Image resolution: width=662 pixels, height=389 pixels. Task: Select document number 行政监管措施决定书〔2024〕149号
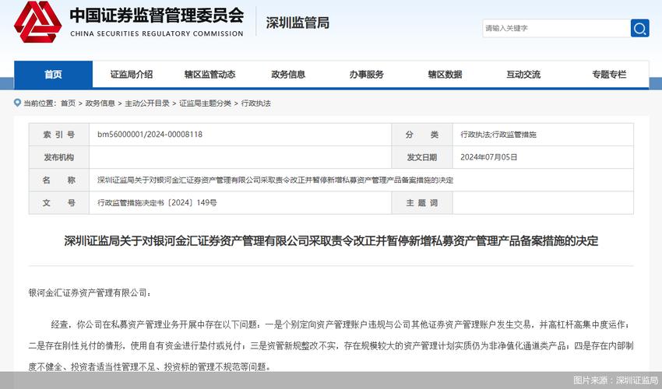(157, 202)
